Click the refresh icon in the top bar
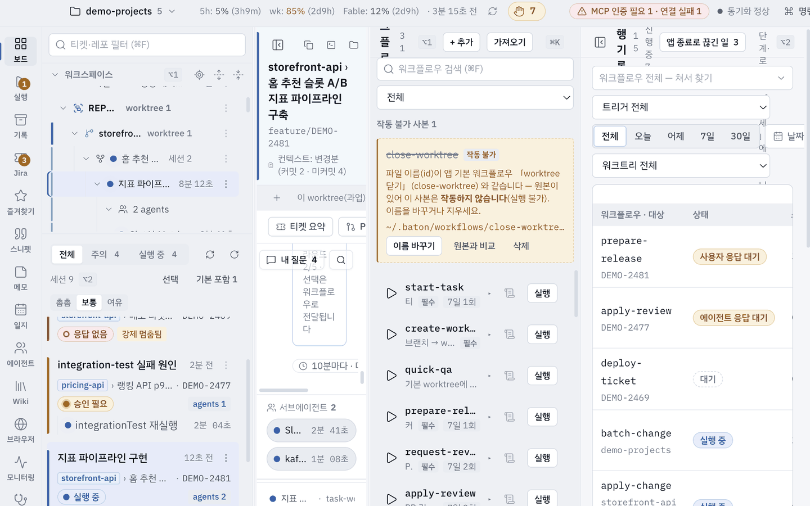Image resolution: width=810 pixels, height=506 pixels. tap(493, 11)
